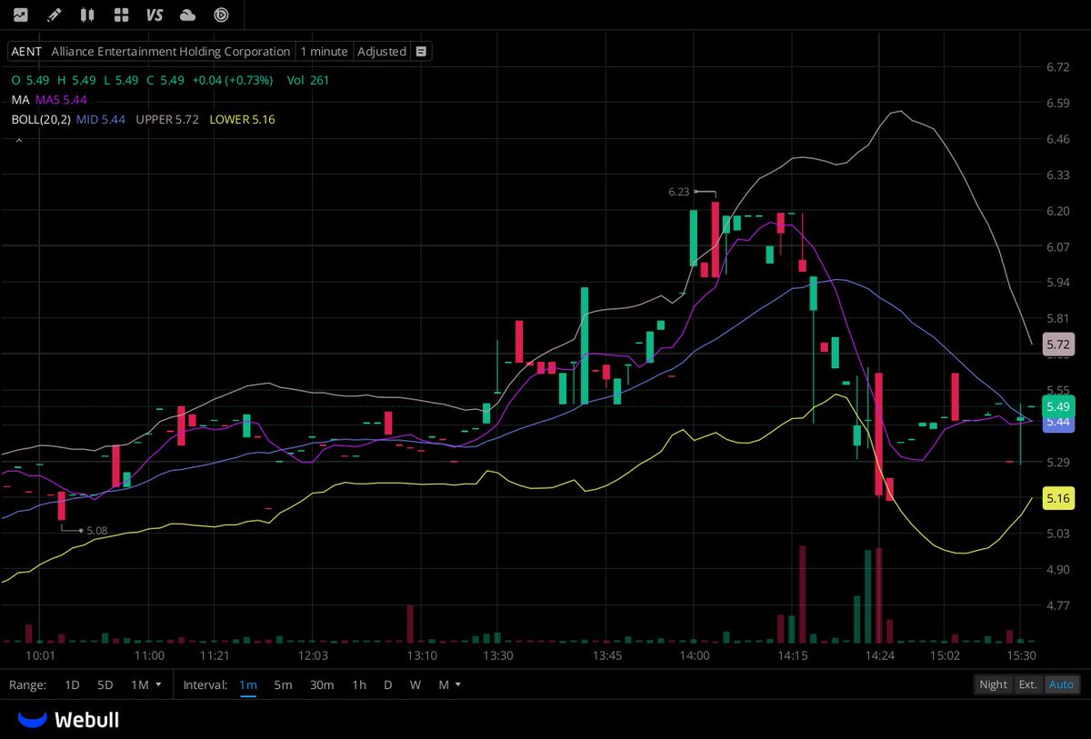1091x739 pixels.
Task: Click the 6.23 high price marker
Action: click(678, 192)
